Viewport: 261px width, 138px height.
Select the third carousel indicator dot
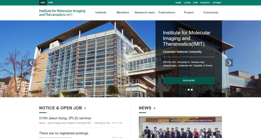pos(192,90)
